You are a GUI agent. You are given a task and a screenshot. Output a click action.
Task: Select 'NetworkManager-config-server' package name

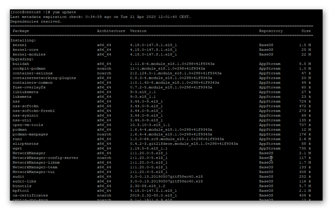coord(45,158)
